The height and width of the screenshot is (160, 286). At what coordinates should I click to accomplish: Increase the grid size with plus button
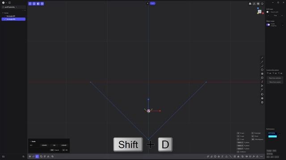(282, 16)
